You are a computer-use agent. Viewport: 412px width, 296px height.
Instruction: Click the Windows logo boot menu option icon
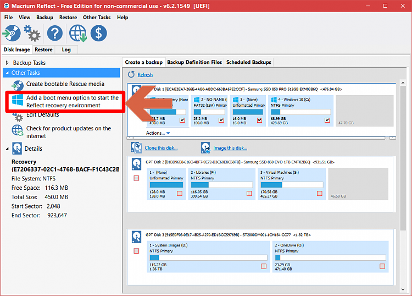coord(18,100)
